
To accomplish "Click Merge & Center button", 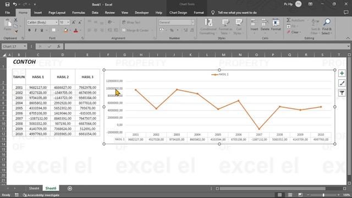I will point(136,30).
